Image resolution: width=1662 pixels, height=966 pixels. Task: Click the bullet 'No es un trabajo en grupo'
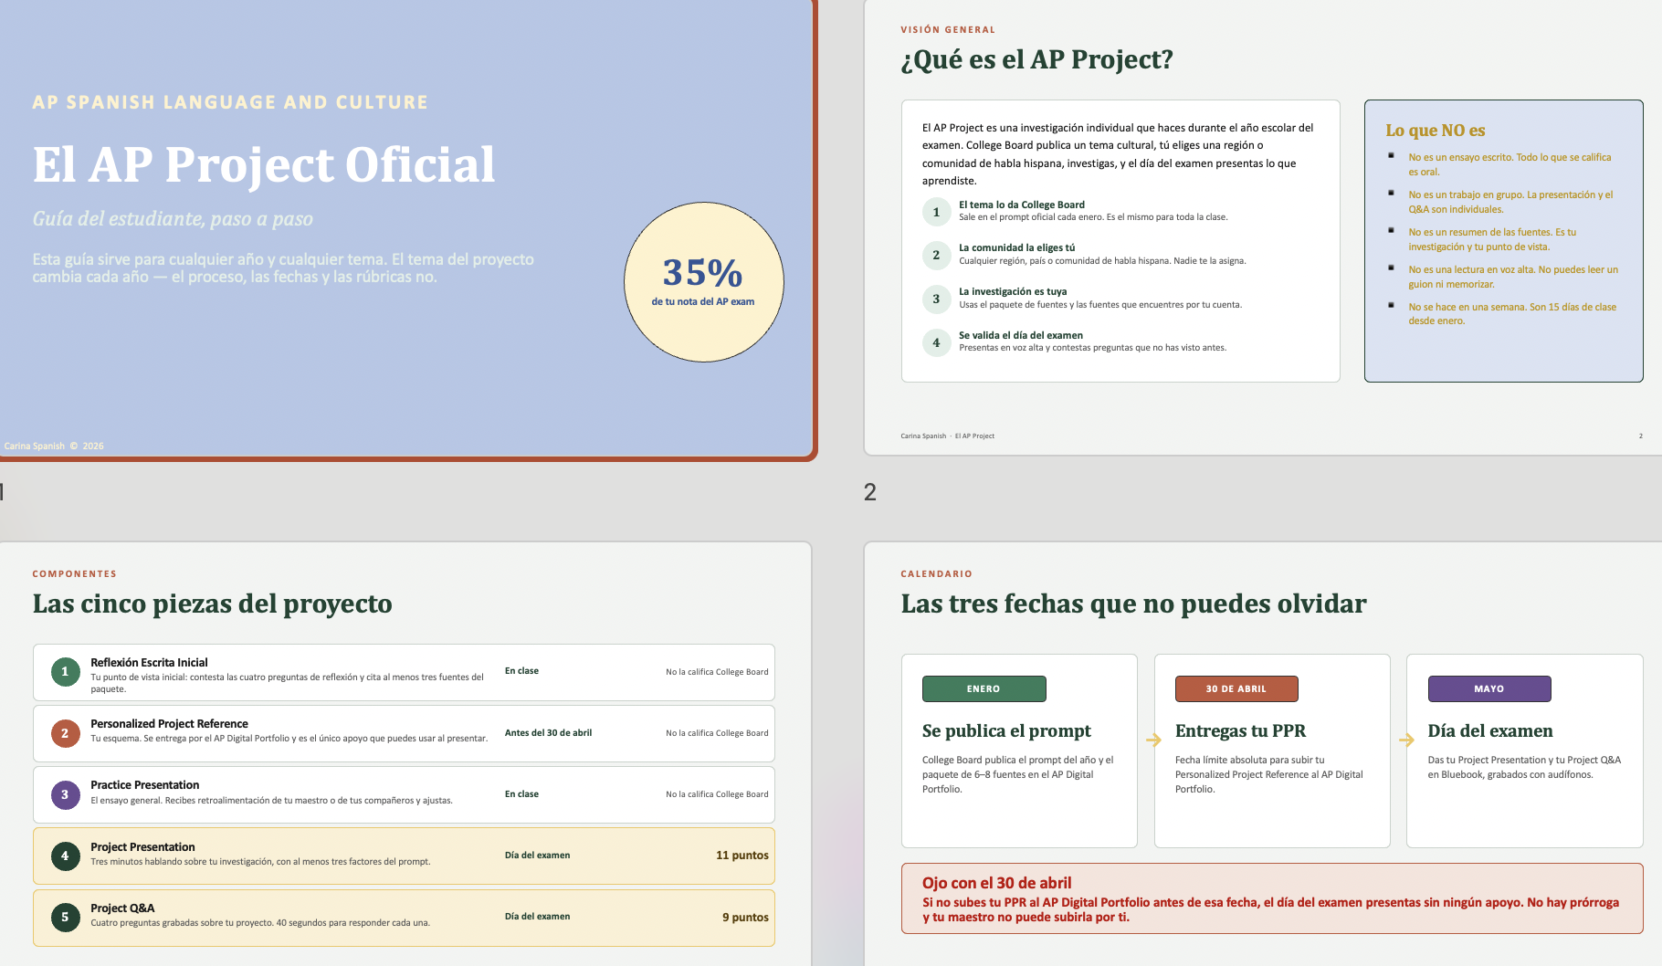tap(1511, 202)
